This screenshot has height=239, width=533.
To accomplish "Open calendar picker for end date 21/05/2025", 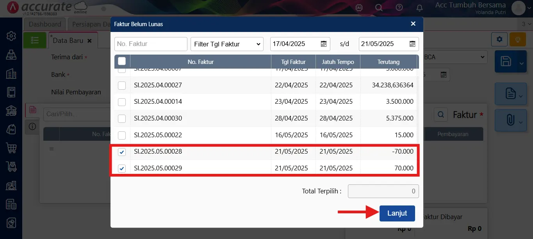I will coord(412,44).
